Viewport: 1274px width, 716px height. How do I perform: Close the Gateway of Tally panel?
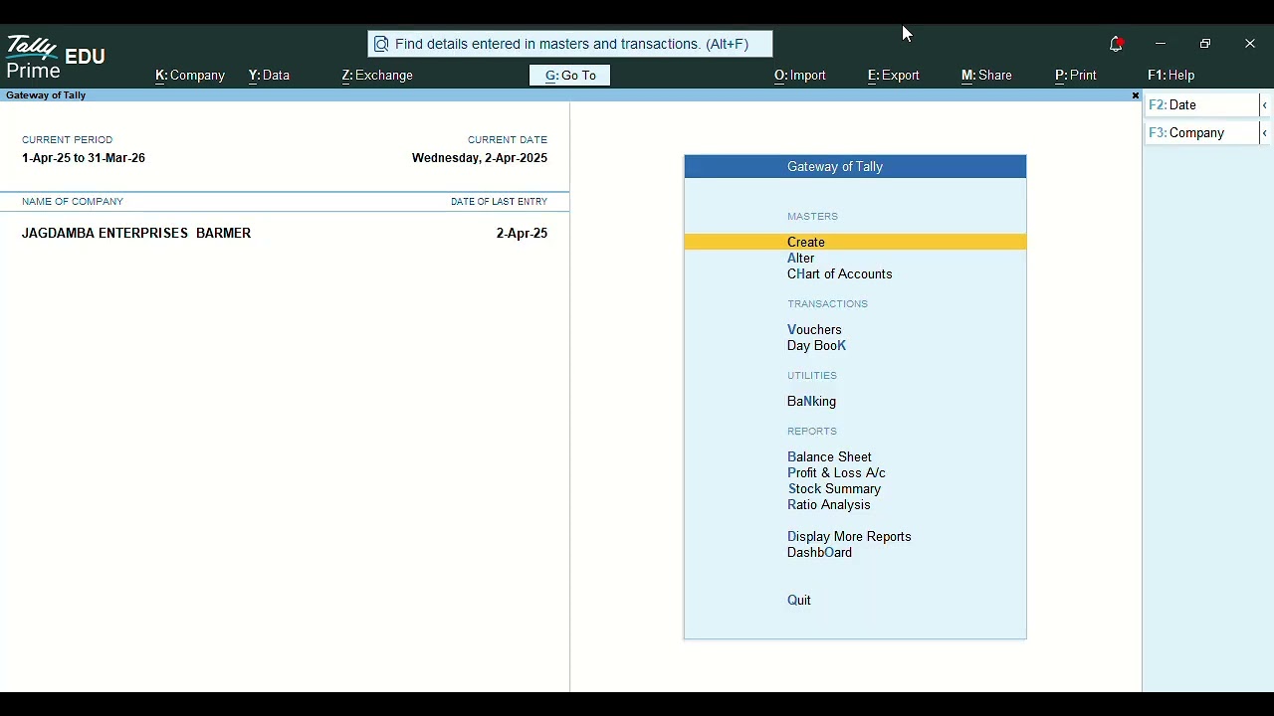point(1136,95)
